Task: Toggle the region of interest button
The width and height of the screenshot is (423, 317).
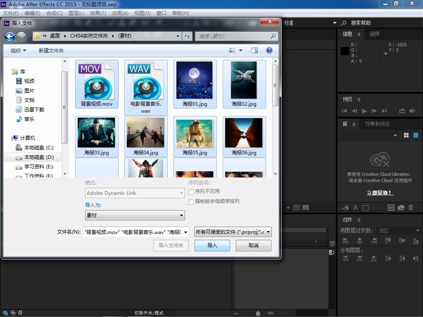Action: pos(297,208)
